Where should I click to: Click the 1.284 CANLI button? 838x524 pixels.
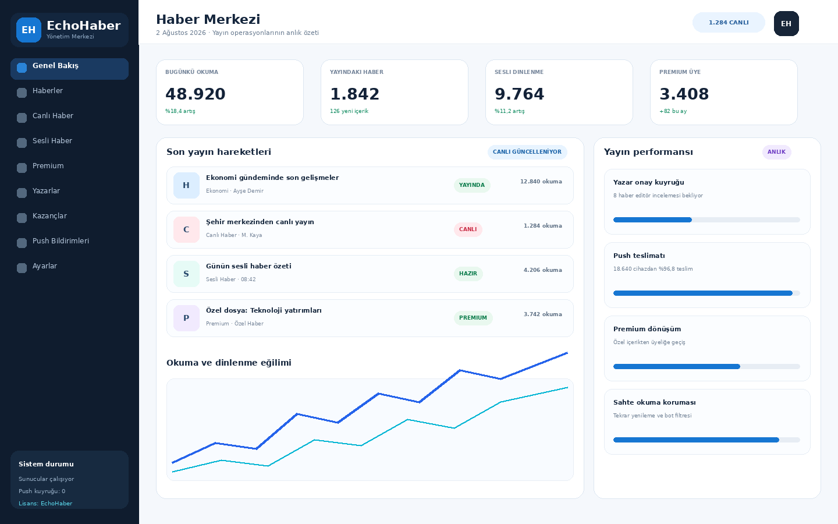click(x=729, y=23)
